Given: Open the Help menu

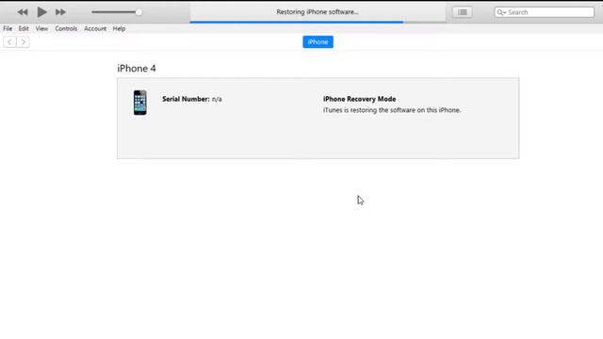Looking at the screenshot, I should 119,29.
